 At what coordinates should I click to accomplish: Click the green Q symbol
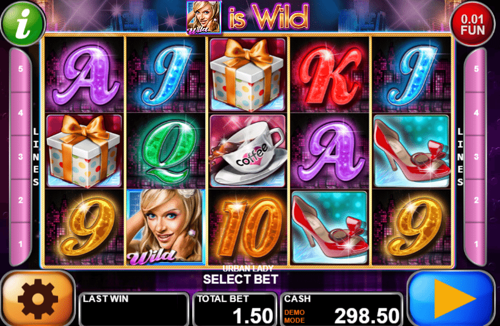166,151
